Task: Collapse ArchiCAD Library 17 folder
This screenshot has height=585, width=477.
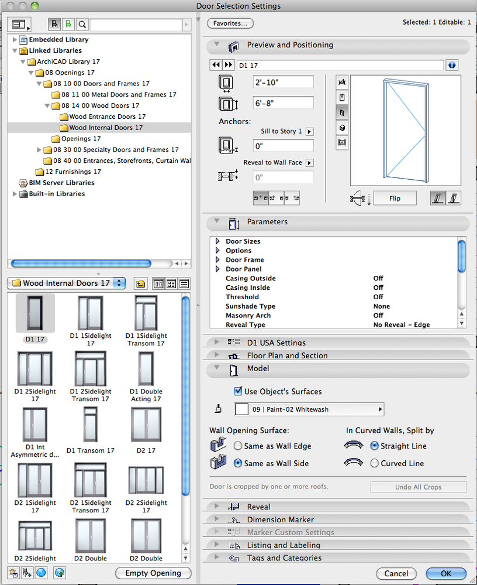Action: (x=23, y=61)
